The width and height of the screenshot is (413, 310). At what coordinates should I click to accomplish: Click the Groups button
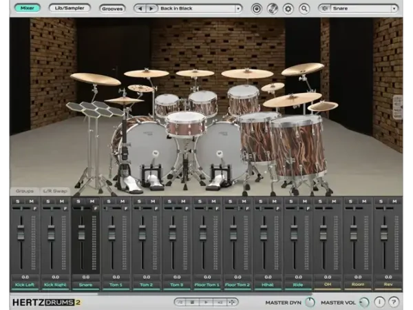[25, 191]
